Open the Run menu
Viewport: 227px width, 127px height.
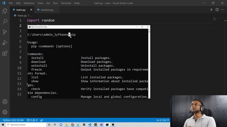coord(55,3)
